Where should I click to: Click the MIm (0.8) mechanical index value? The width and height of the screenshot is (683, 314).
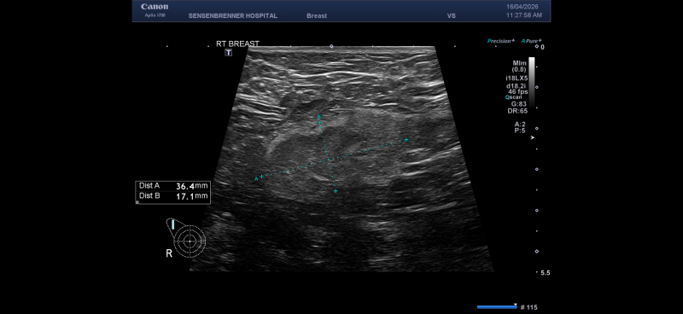(x=520, y=67)
